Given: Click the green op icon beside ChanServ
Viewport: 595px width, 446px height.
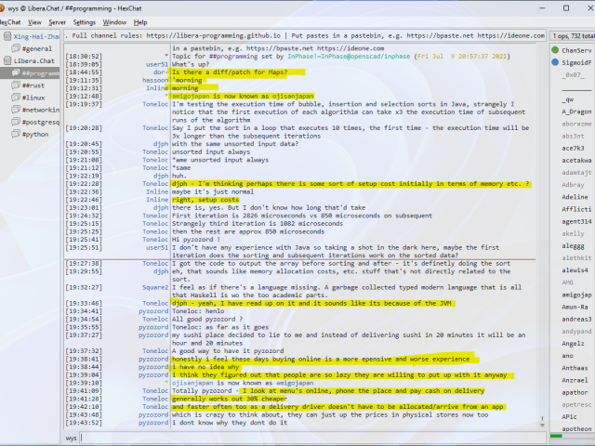Looking at the screenshot, I should coord(555,49).
